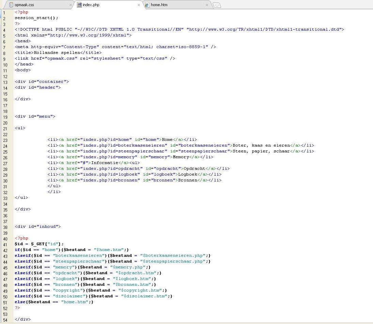Click the div id "inhoud" line
This screenshot has height=324, width=373.
pyautogui.click(x=37, y=227)
